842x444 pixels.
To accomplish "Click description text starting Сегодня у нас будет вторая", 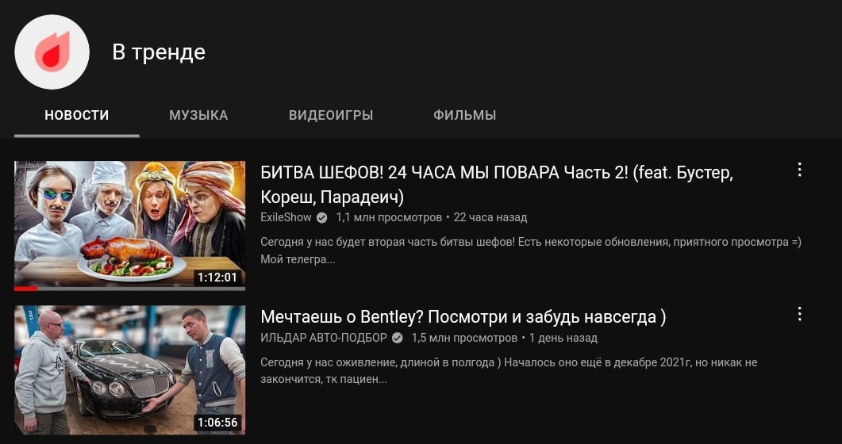I will [x=531, y=251].
